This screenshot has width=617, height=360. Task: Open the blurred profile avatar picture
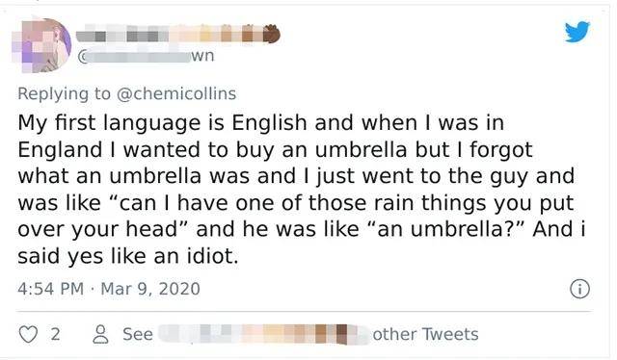click(41, 45)
